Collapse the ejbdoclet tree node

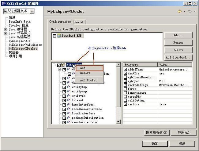click(x=54, y=65)
